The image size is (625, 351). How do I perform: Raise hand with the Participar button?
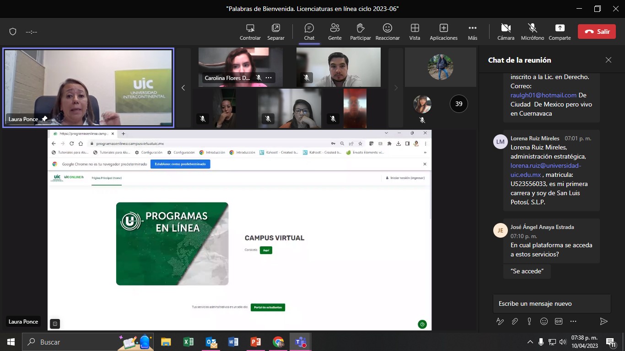361,32
